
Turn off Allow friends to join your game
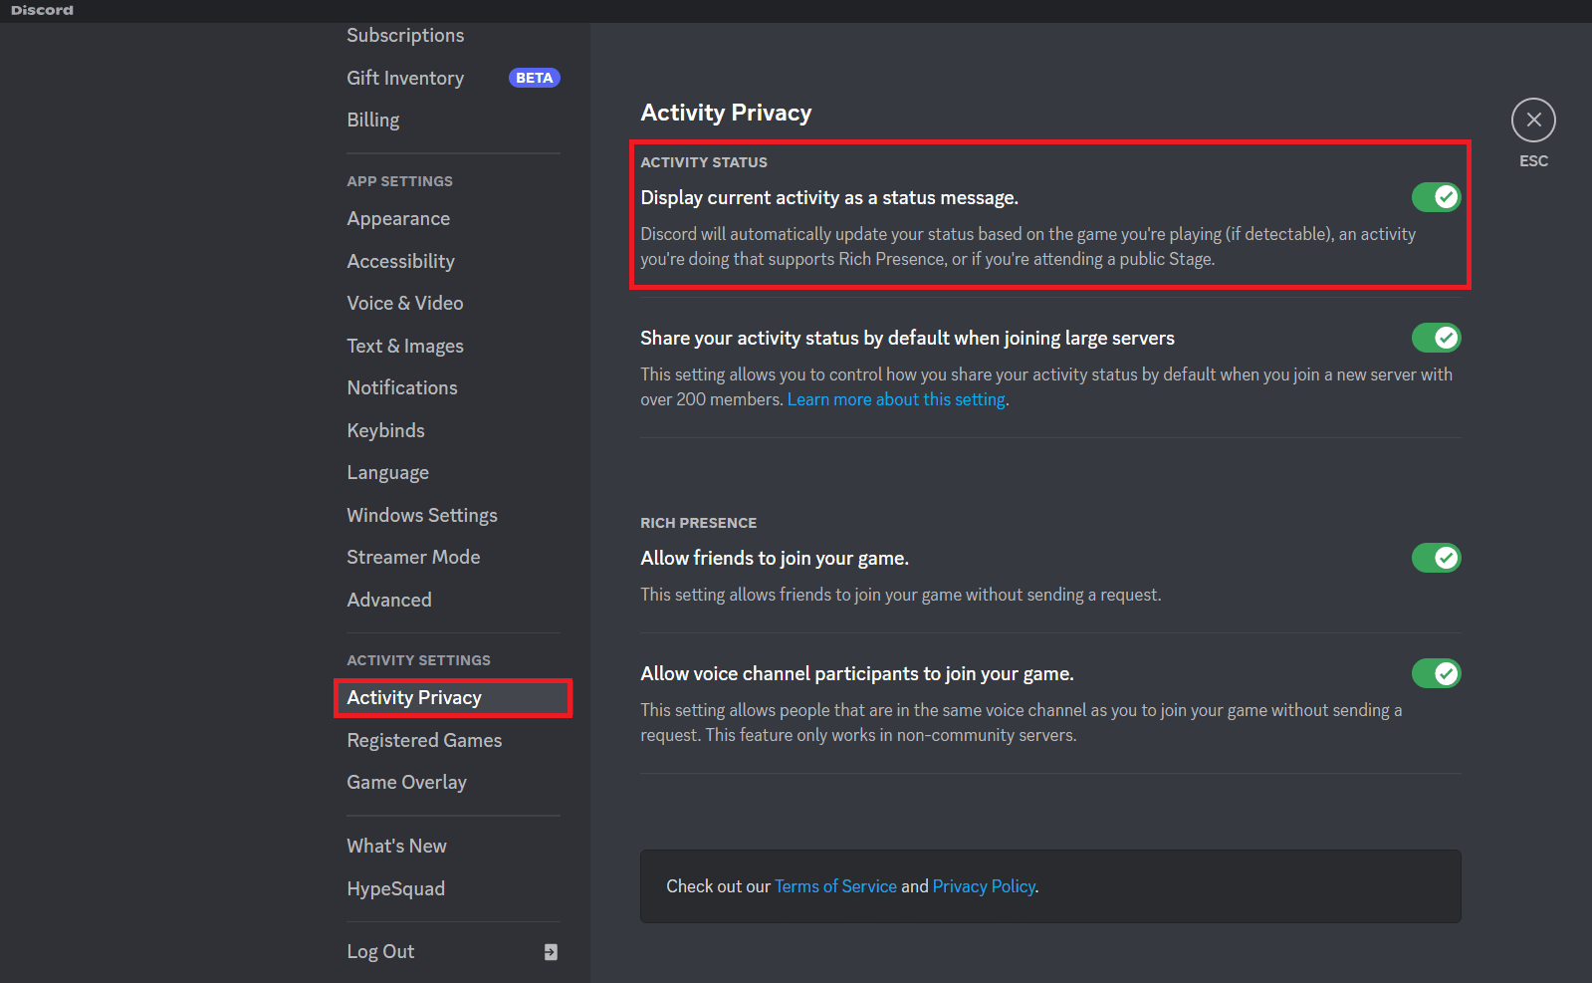(1436, 558)
